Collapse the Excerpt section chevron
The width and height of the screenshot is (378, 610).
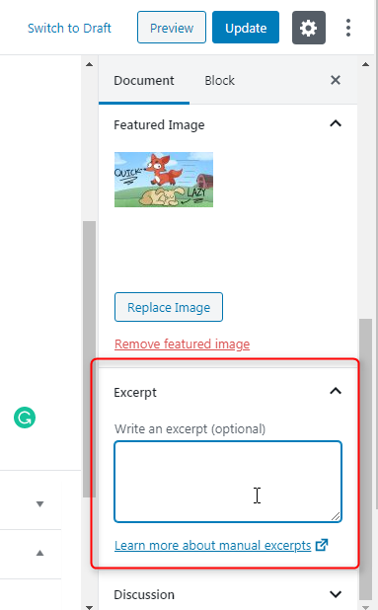[x=336, y=391]
